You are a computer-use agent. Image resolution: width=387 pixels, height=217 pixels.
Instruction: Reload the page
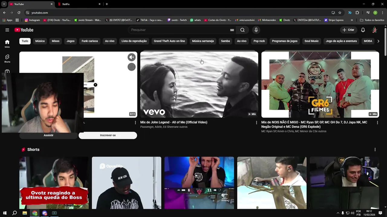pyautogui.click(x=19, y=13)
